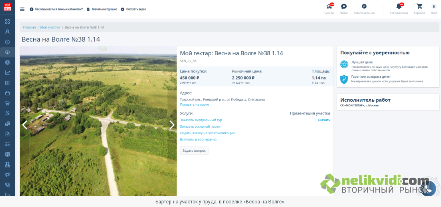Open the power tower icon in sidebar
The image size is (441, 207).
(7, 165)
